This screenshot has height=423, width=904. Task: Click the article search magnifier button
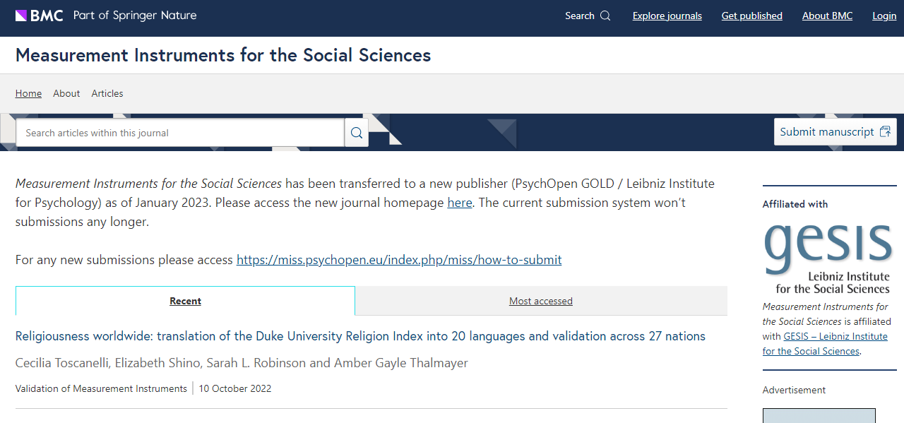point(357,133)
